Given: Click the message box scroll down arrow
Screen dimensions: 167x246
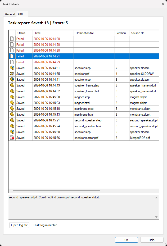Looking at the screenshot, I should point(156,217).
